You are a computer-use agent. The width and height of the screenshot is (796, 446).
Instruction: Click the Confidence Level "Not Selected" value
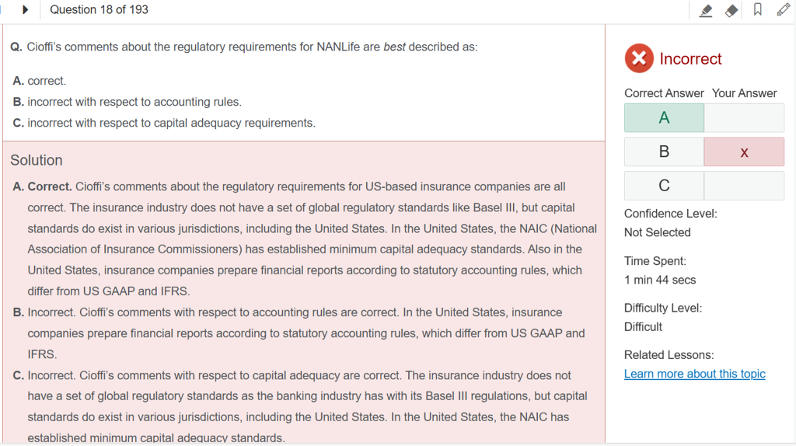[657, 232]
